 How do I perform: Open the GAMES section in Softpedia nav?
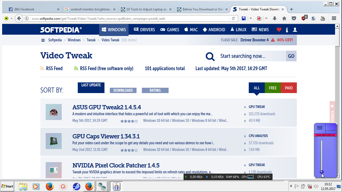[170, 30]
